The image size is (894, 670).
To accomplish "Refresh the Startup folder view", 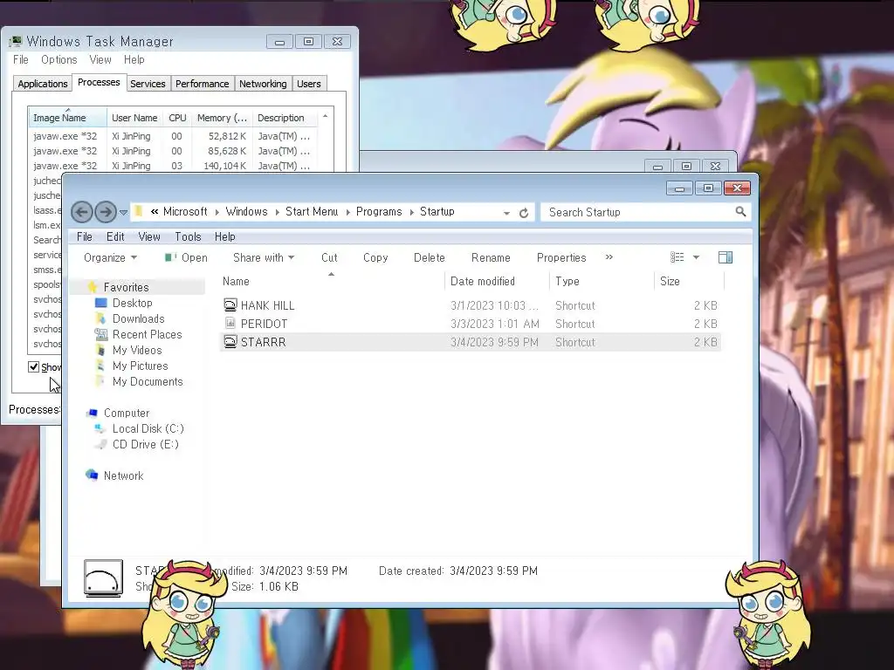I will (x=524, y=213).
